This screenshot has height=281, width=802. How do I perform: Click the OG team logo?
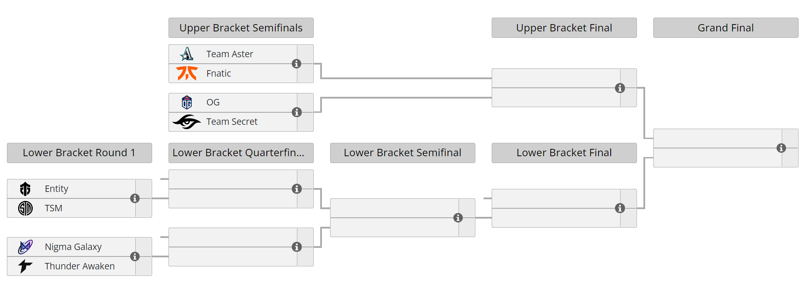[187, 102]
